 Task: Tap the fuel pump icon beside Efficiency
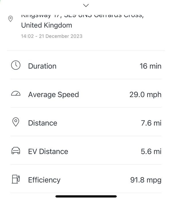16,179
